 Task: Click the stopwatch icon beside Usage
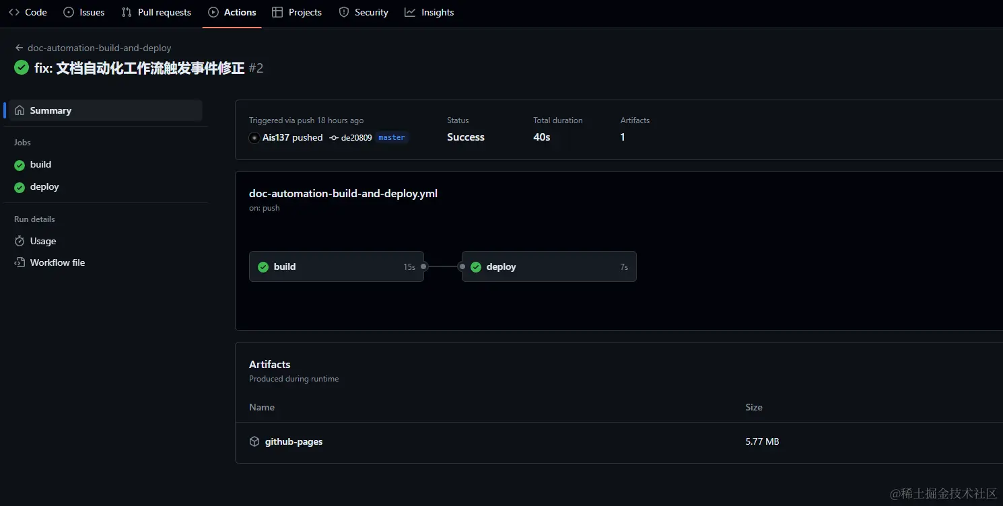coord(20,241)
